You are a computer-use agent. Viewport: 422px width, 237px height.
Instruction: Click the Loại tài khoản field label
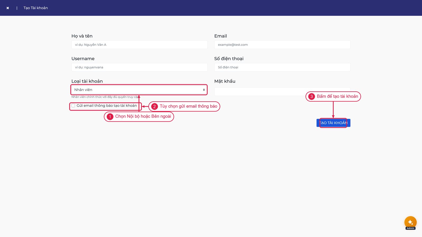pos(87,81)
